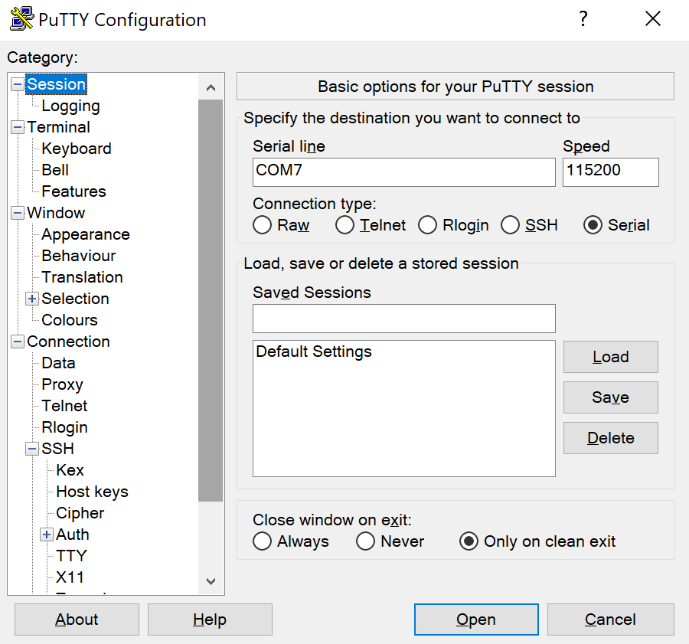Open the Terminal category
This screenshot has width=689, height=644.
point(58,127)
